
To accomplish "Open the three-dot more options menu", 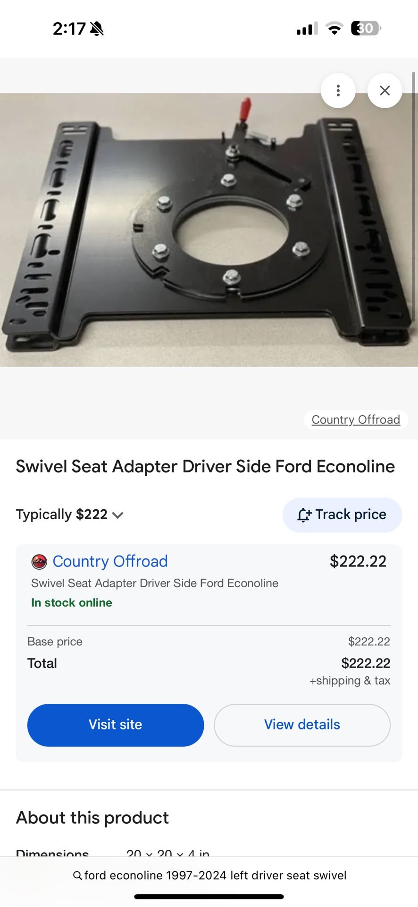I will pyautogui.click(x=338, y=91).
